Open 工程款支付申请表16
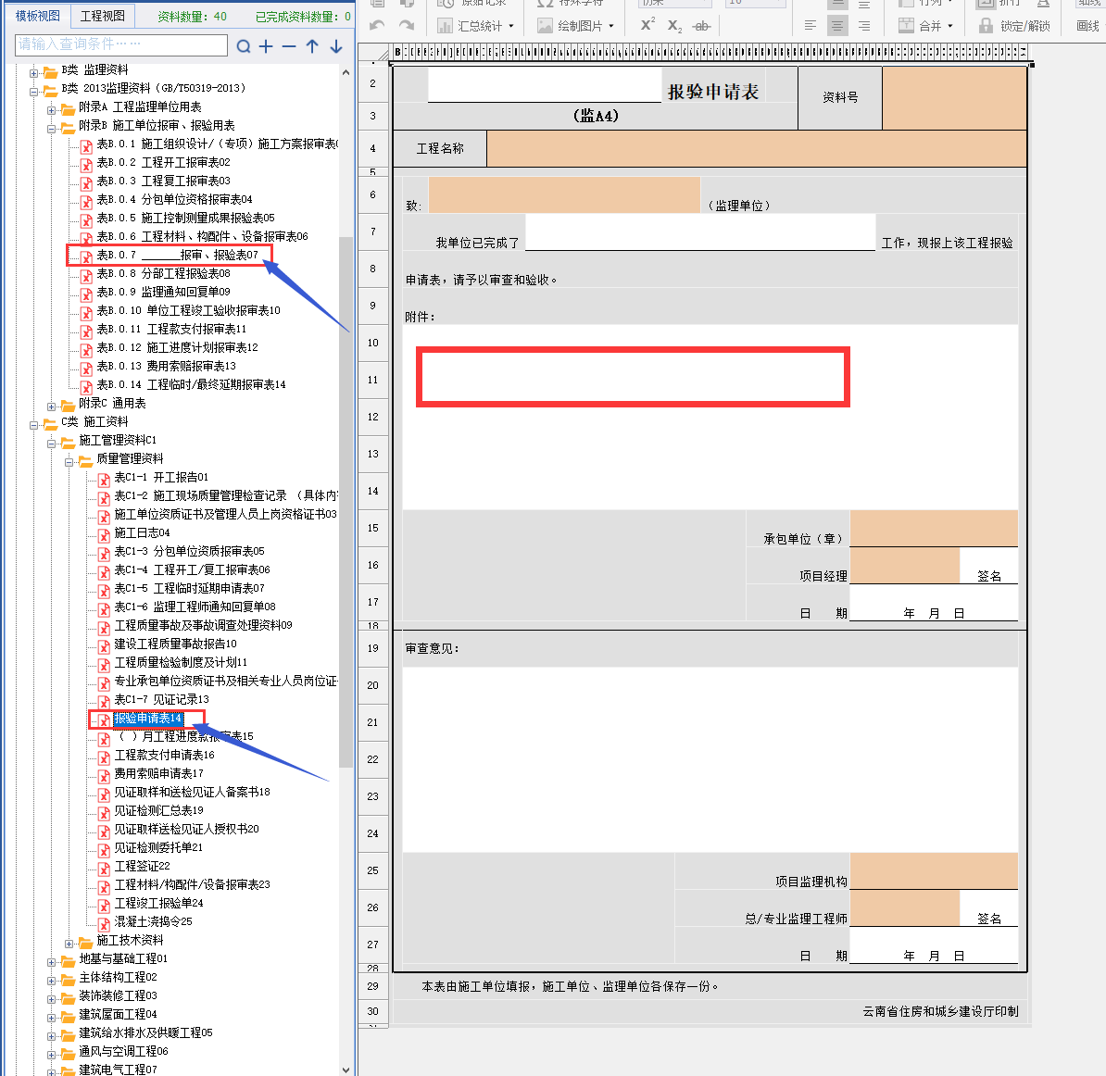 164,755
